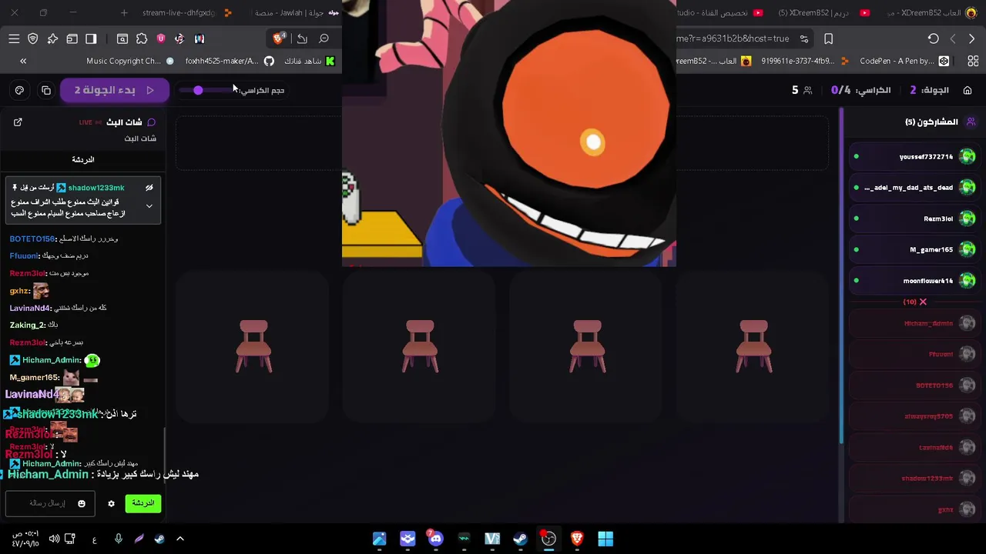This screenshot has height=554, width=986.
Task: Go home via the house icon
Action: click(968, 90)
